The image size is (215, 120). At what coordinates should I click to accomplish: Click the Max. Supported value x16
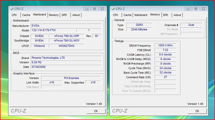click(x=93, y=82)
